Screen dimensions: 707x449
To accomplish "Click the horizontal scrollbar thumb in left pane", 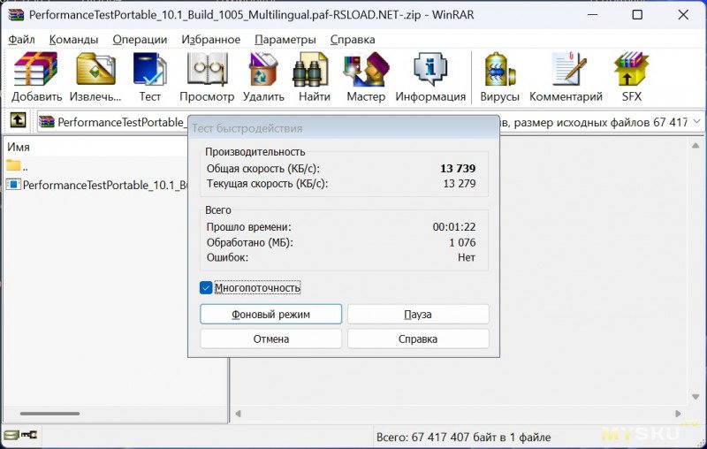I will click(x=50, y=414).
